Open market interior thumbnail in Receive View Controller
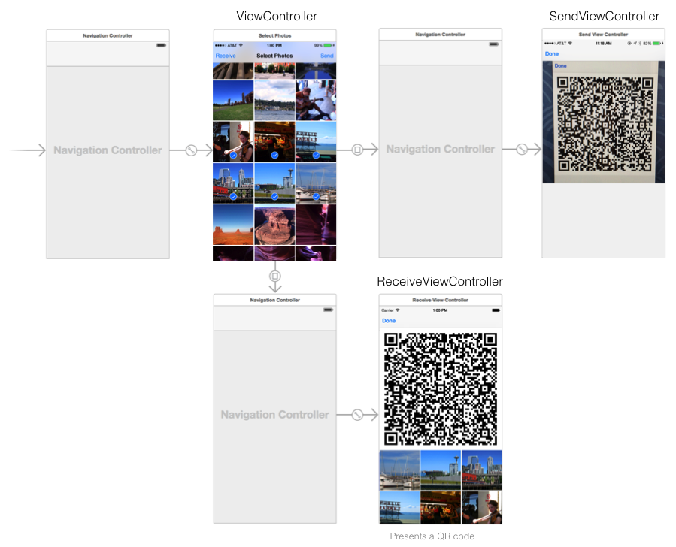 point(440,508)
